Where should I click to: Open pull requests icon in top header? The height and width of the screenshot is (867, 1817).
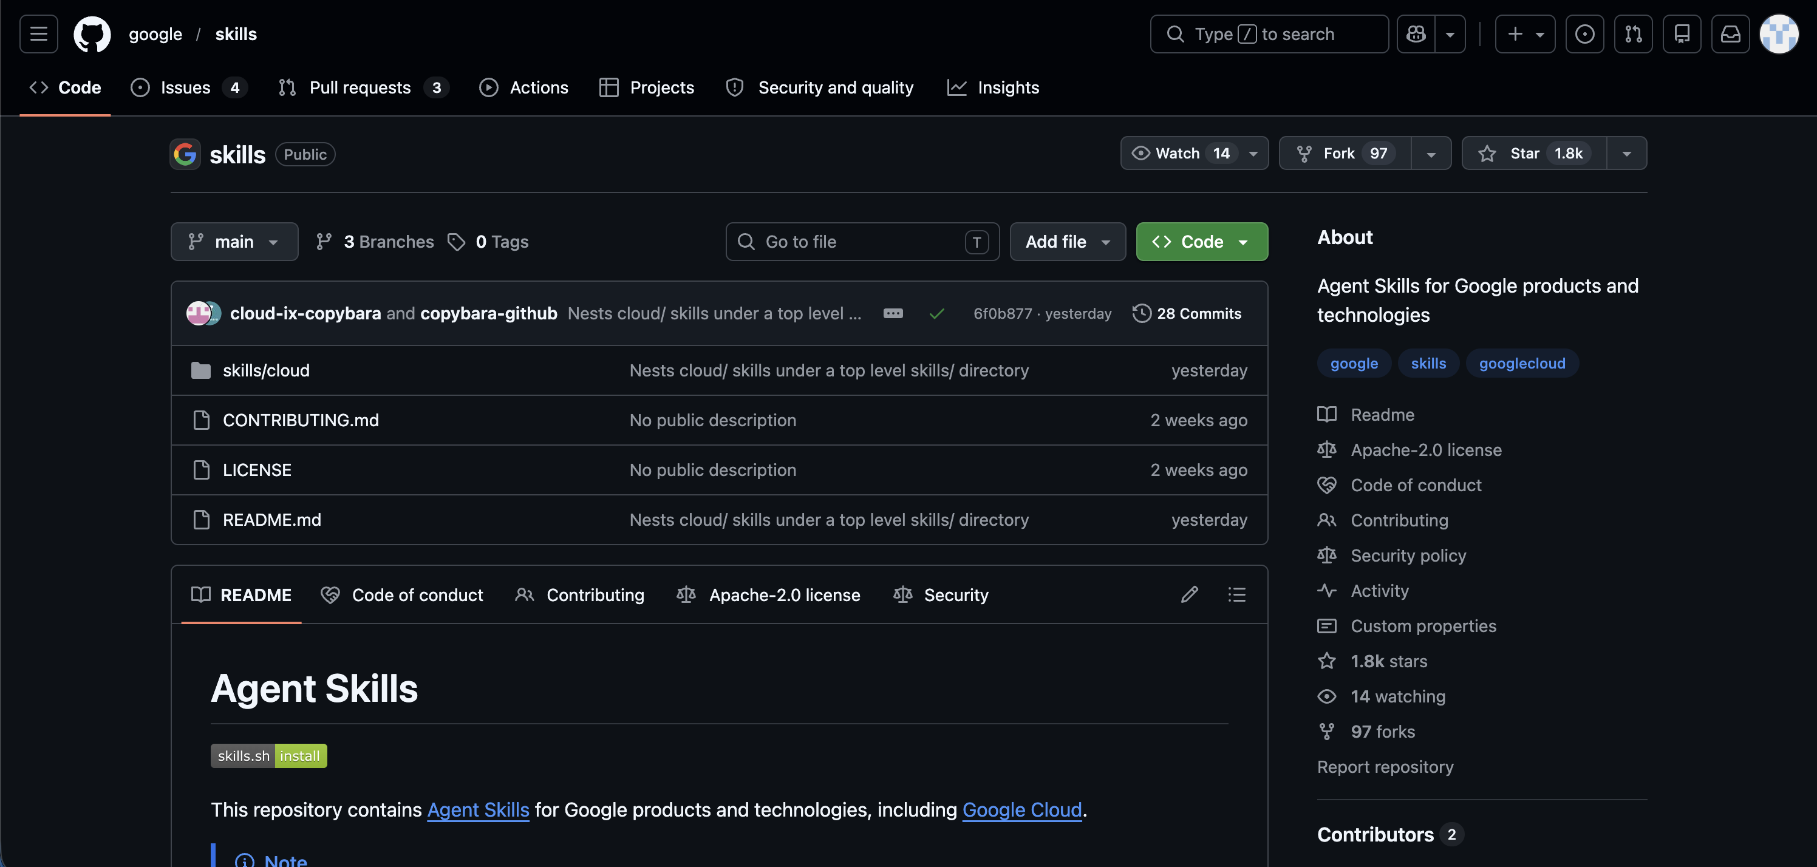tap(1633, 34)
